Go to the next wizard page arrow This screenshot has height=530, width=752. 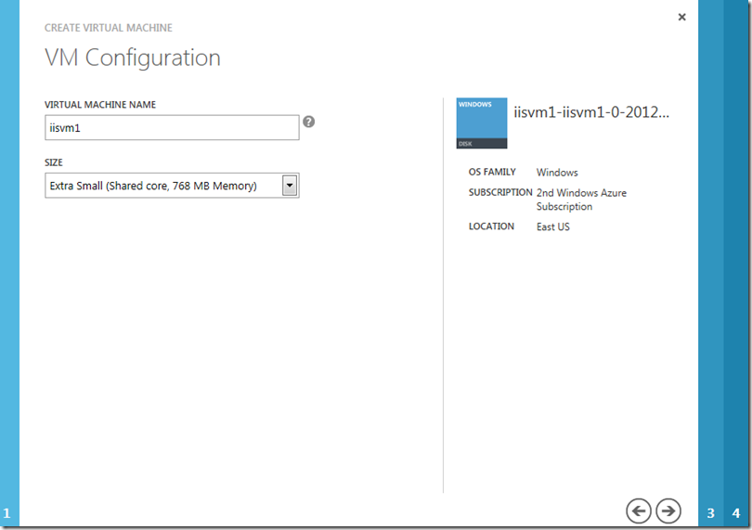[x=668, y=511]
